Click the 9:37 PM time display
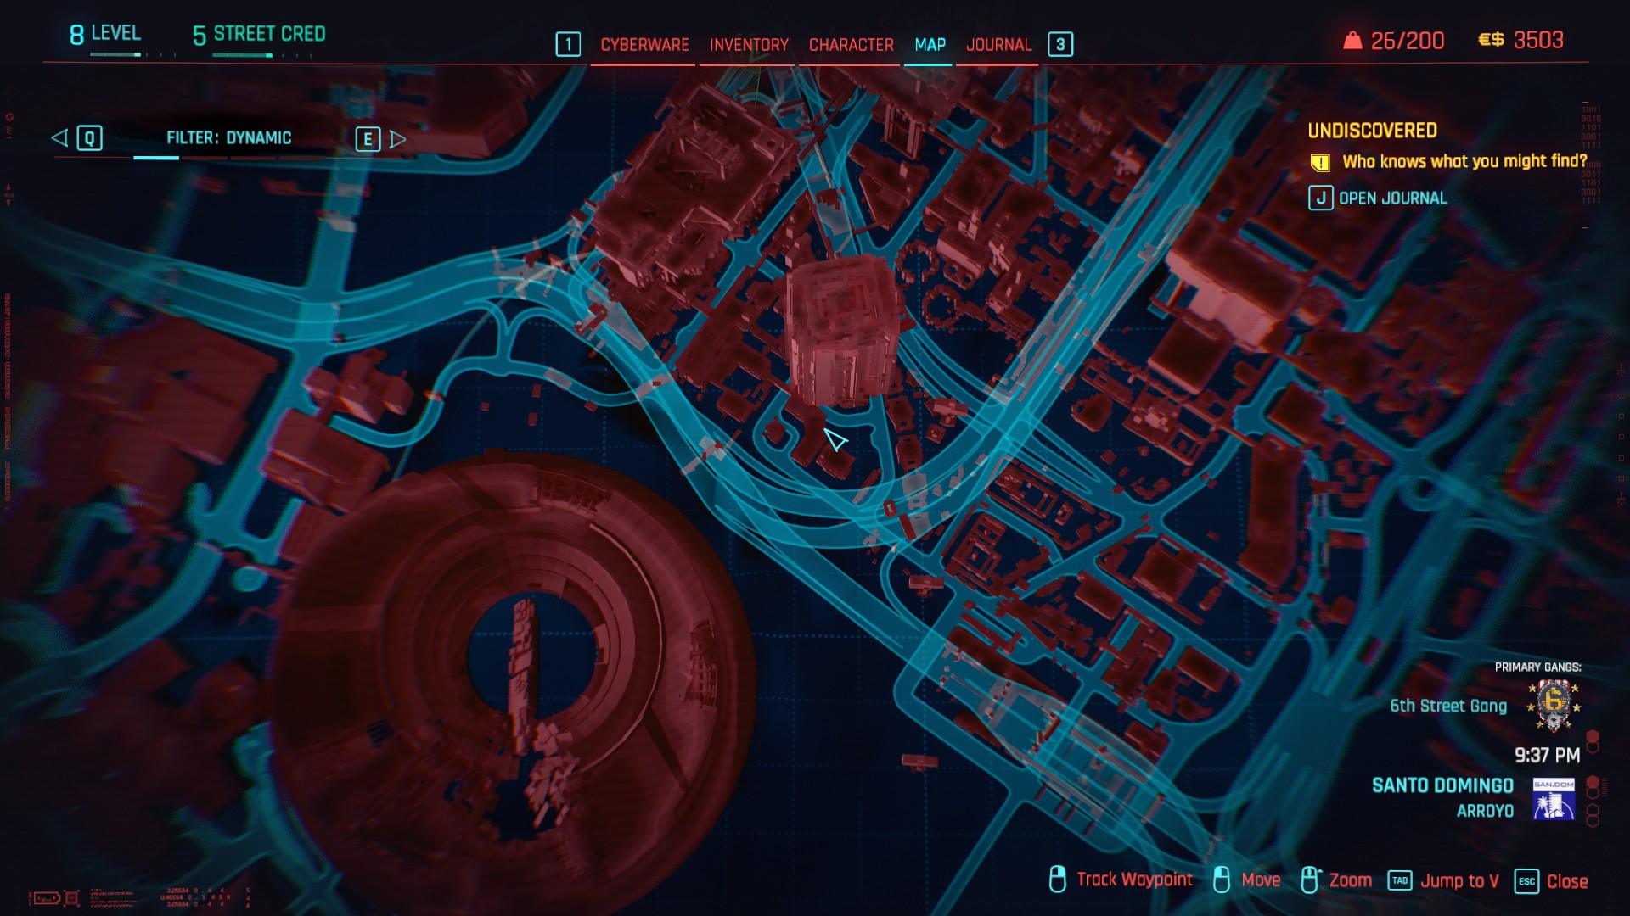This screenshot has width=1630, height=916. [1547, 756]
